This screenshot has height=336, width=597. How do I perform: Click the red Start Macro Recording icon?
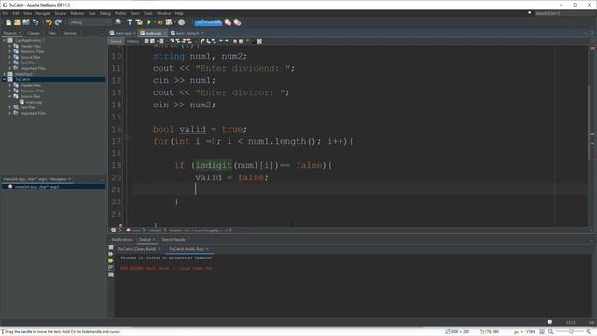click(x=235, y=41)
